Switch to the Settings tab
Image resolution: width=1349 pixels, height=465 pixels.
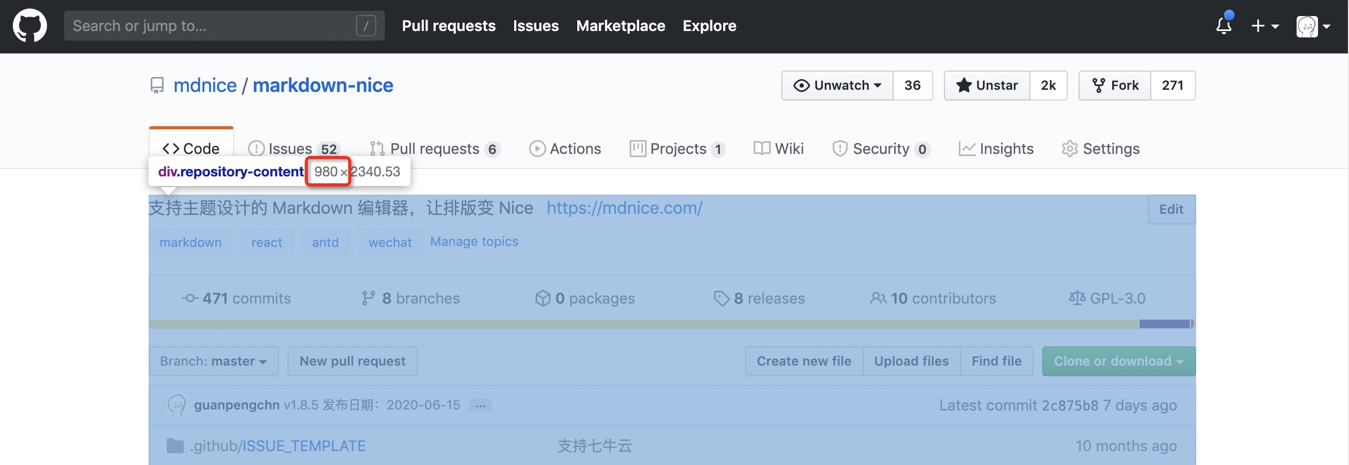1101,149
